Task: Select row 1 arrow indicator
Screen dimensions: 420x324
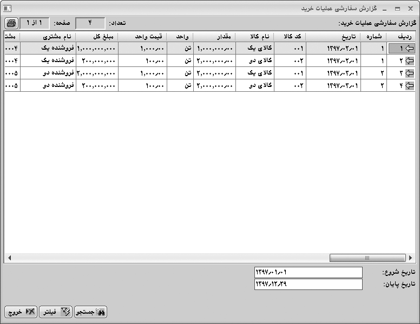Action: 409,48
